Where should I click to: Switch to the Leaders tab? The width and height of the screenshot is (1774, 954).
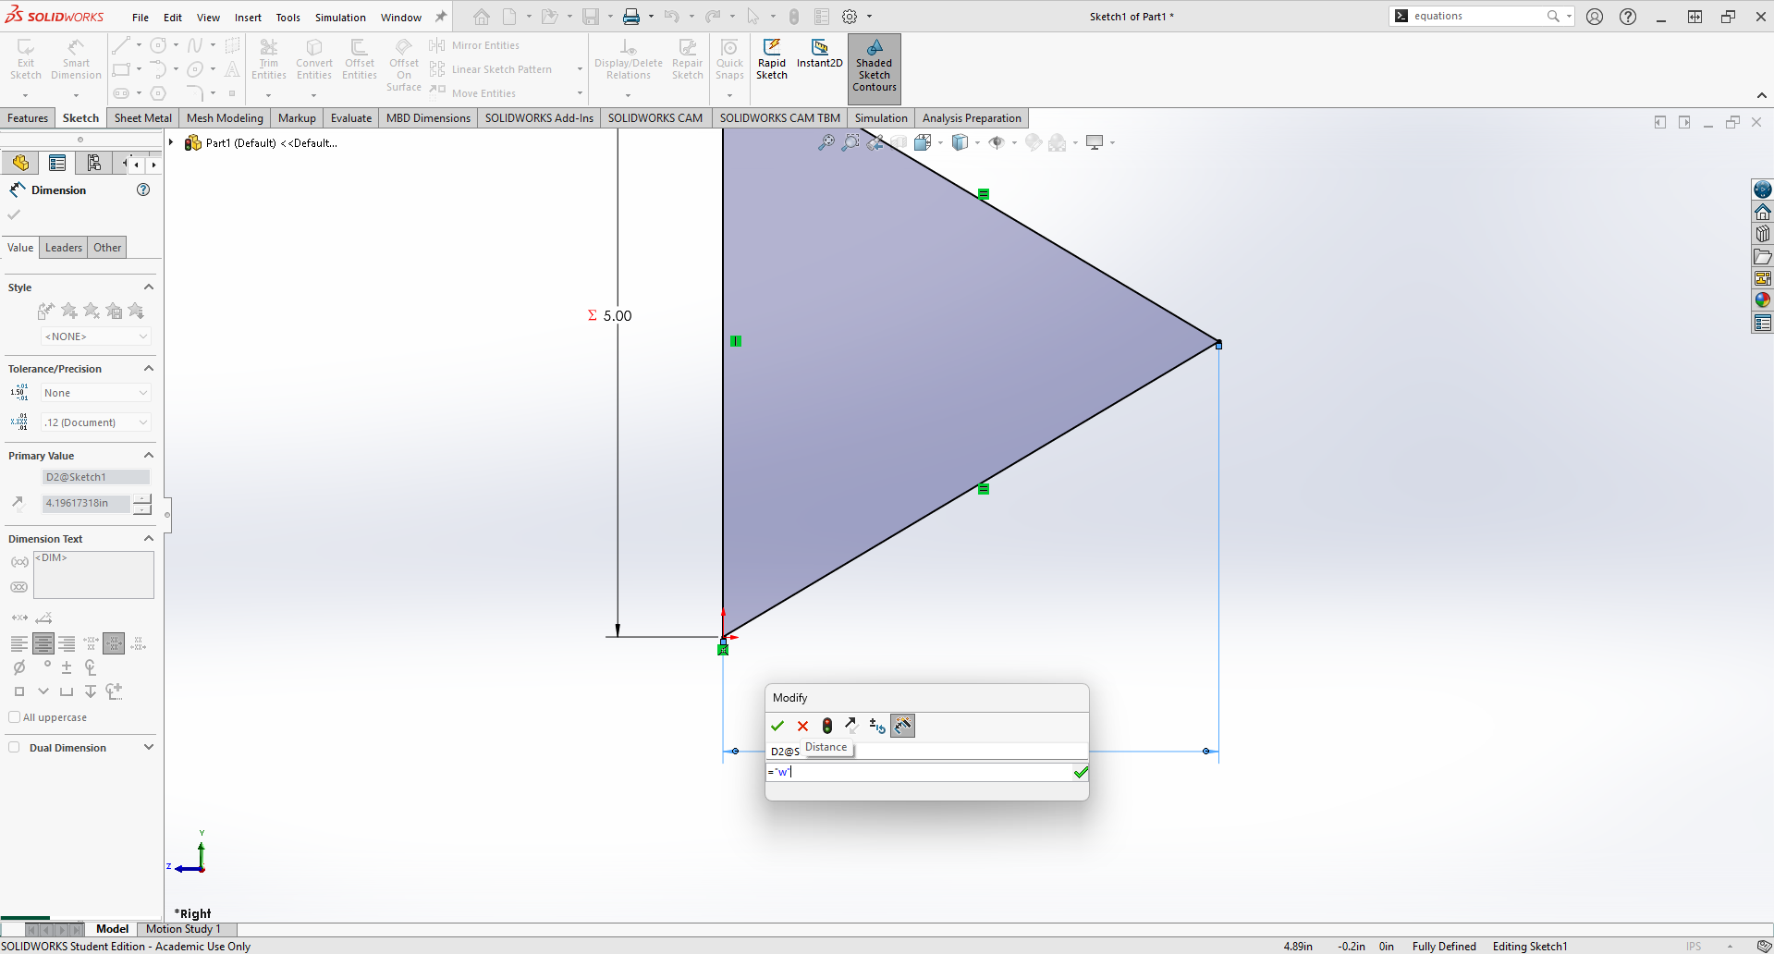[64, 248]
